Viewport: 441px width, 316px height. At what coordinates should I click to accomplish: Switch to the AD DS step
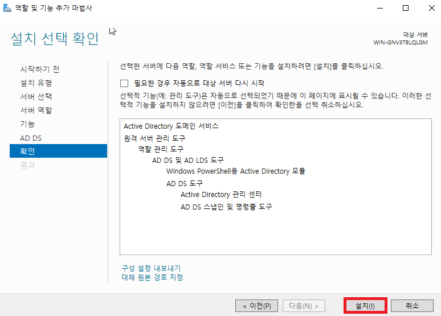pos(31,138)
